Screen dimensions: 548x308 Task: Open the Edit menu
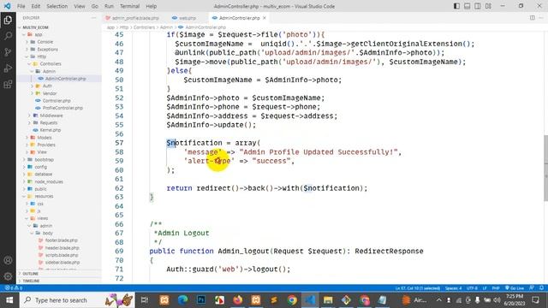36,6
